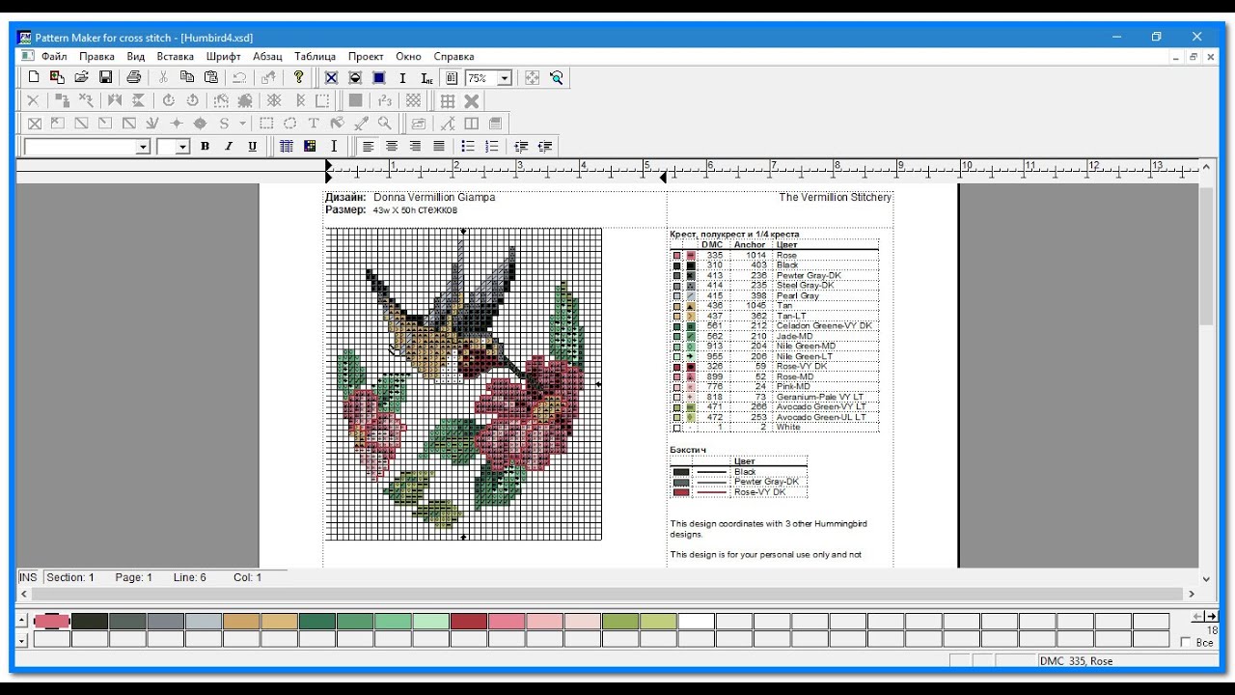Open the 75% zoom dropdown
The image size is (1235, 695).
pos(504,78)
